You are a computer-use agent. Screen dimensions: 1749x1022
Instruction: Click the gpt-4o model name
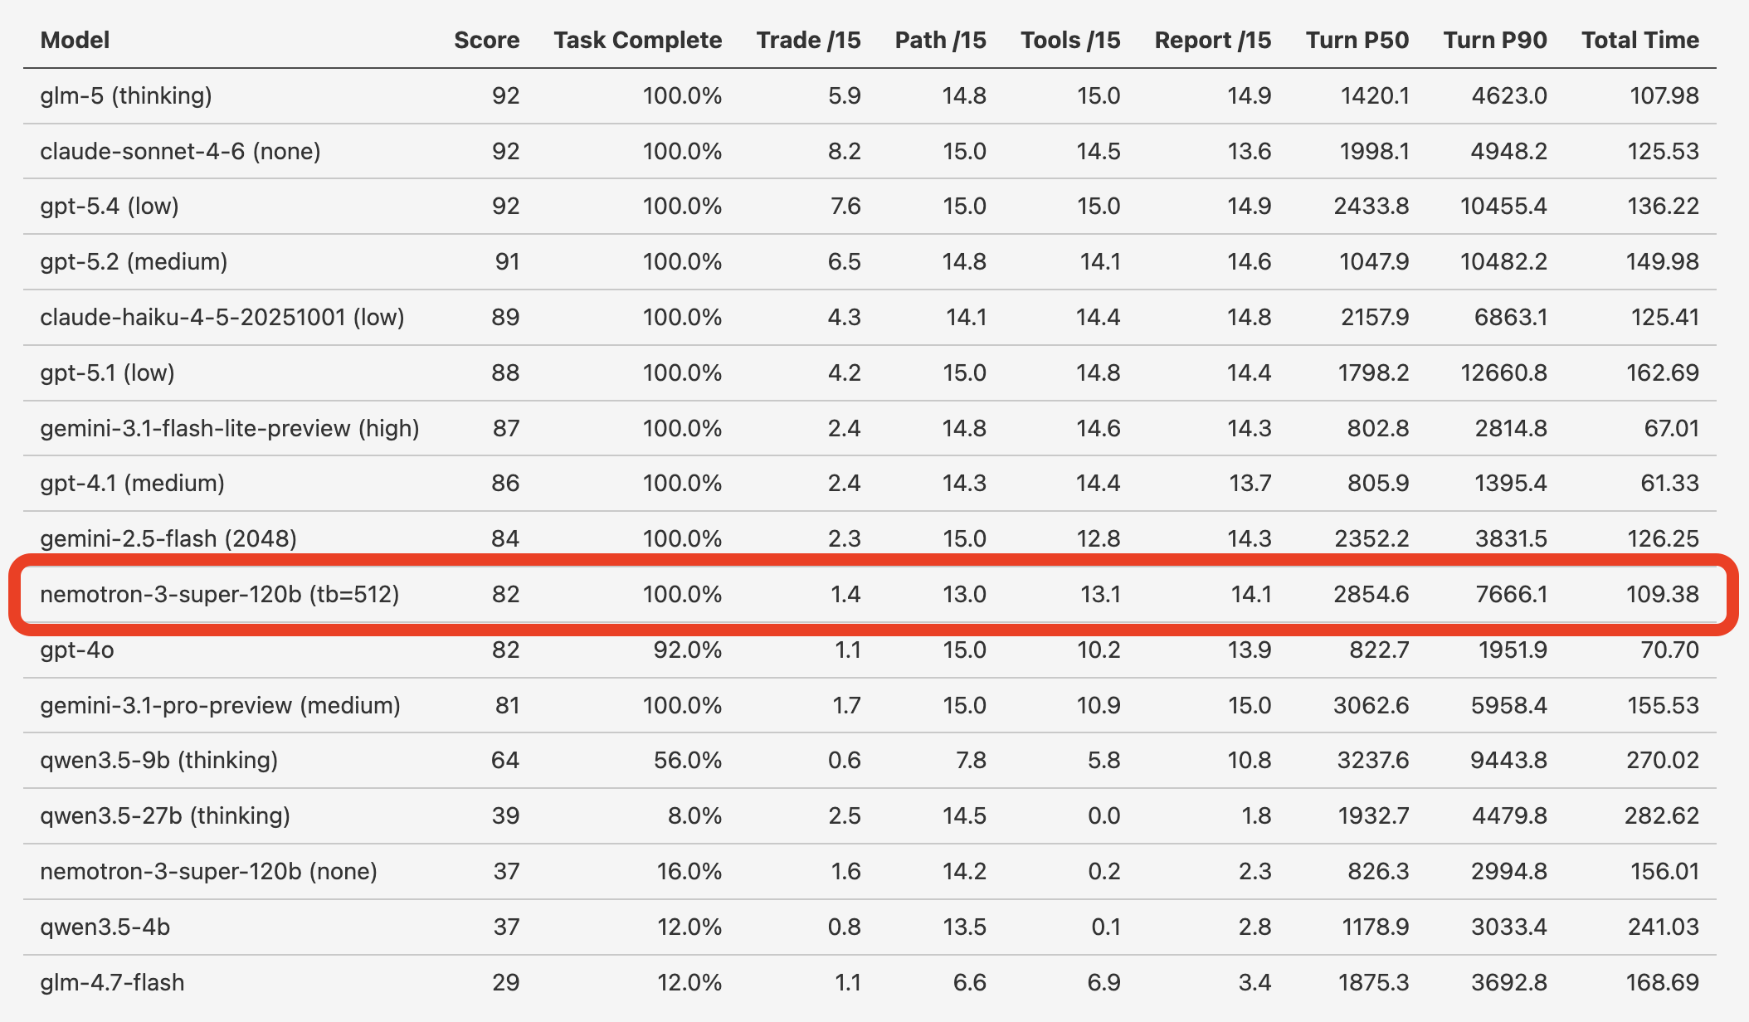[x=77, y=650]
